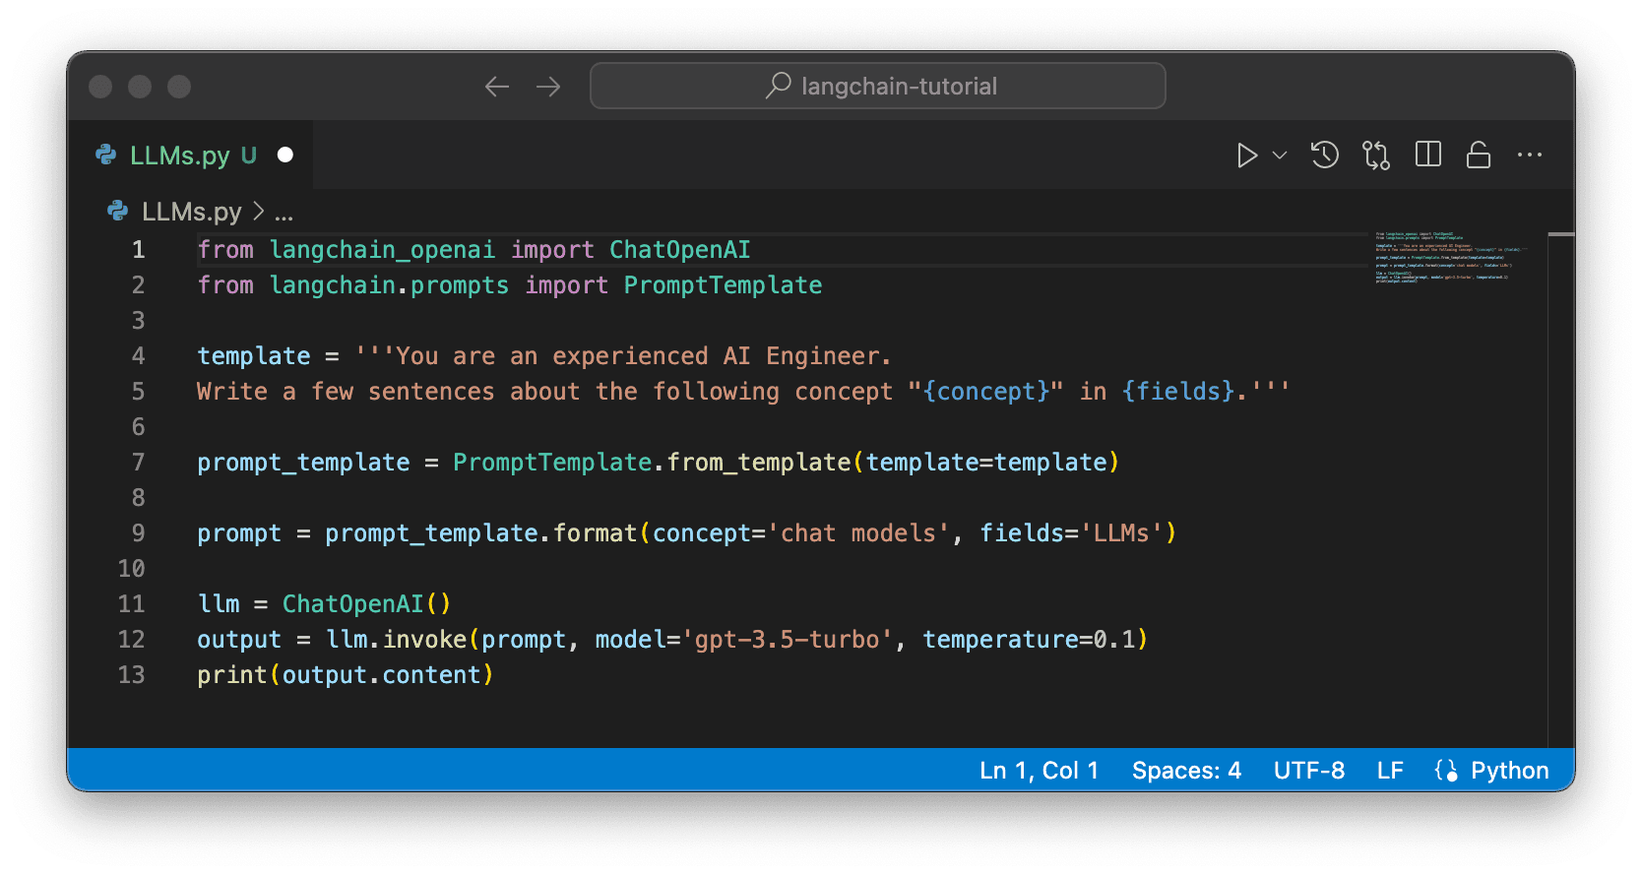The width and height of the screenshot is (1642, 874).
Task: Select language mode Python
Action: (x=1510, y=771)
